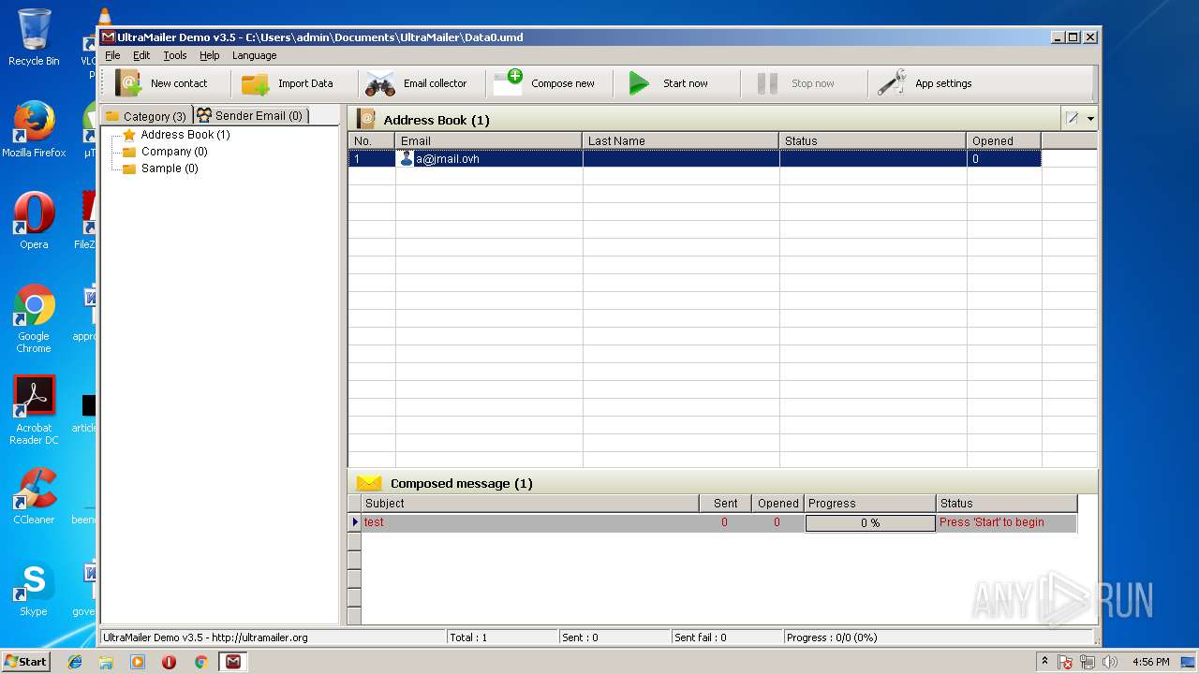The height and width of the screenshot is (674, 1199).
Task: Click the Subject column header in Composed message
Action: (530, 504)
